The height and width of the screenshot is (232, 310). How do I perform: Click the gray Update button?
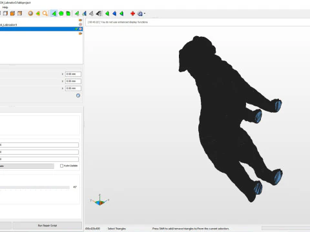tap(27, 166)
